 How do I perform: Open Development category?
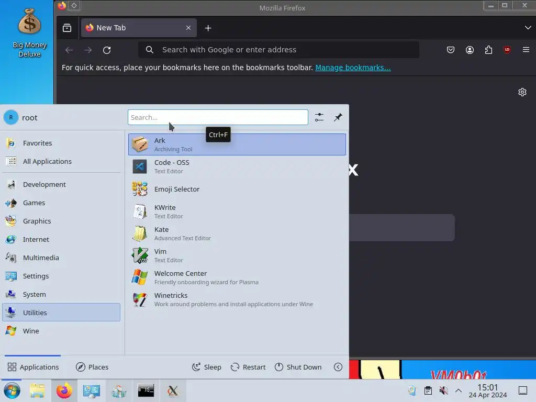tap(61, 184)
